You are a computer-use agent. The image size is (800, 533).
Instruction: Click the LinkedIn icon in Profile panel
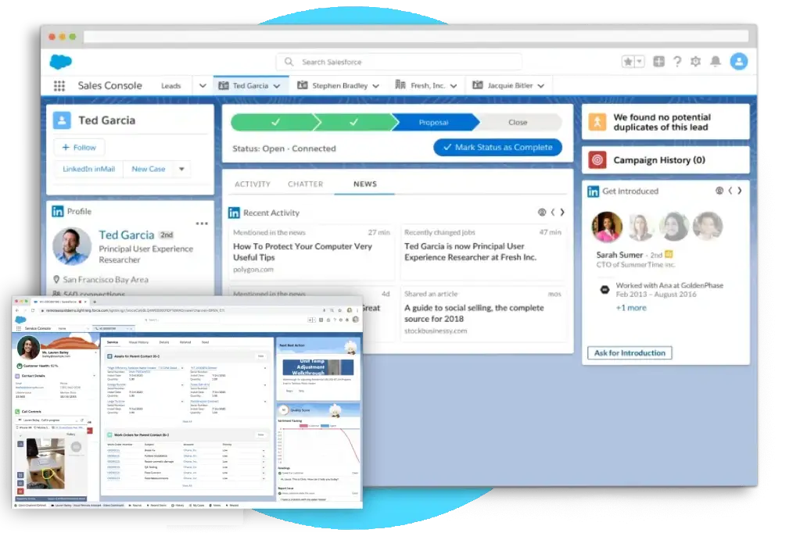pyautogui.click(x=58, y=211)
